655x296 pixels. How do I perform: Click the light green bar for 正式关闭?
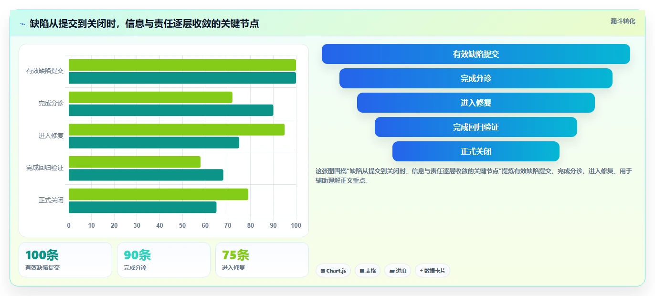(x=158, y=194)
